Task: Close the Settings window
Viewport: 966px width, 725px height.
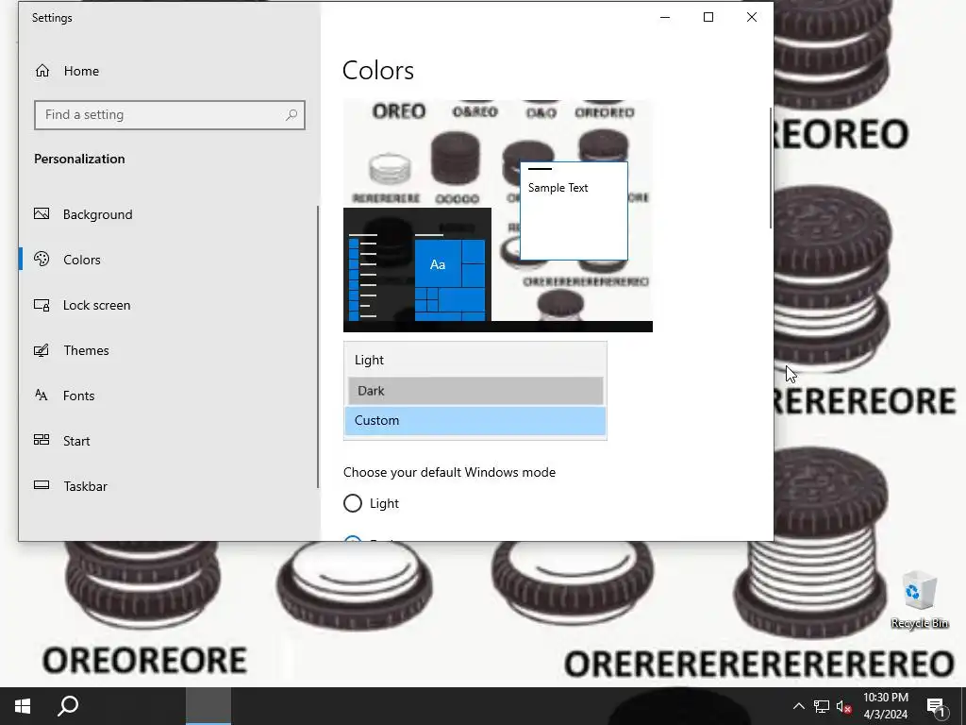Action: pos(752,17)
